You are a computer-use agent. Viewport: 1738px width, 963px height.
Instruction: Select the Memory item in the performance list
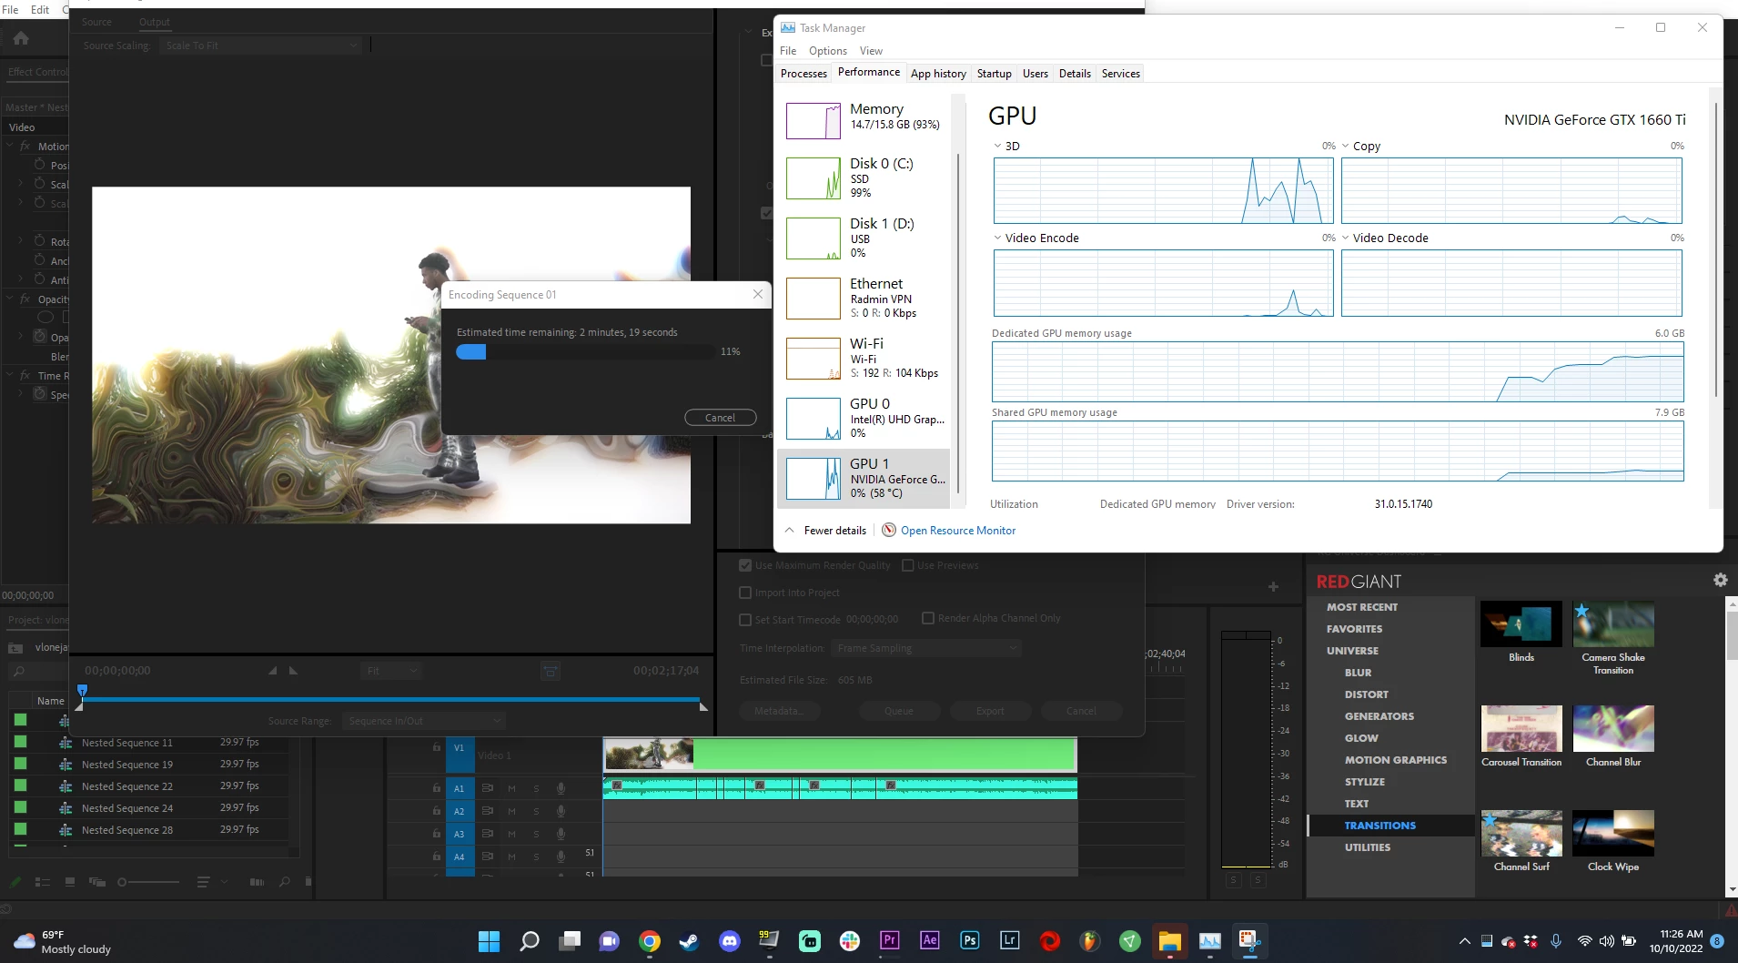click(x=864, y=119)
